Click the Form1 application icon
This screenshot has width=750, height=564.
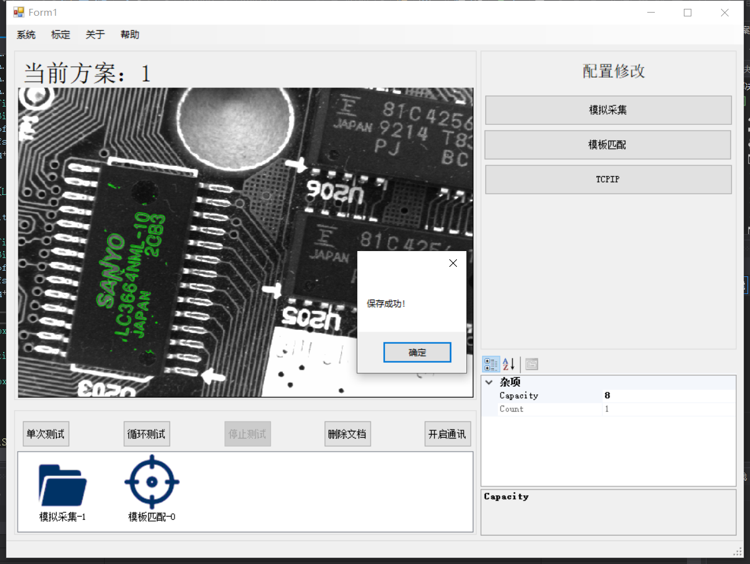[19, 12]
